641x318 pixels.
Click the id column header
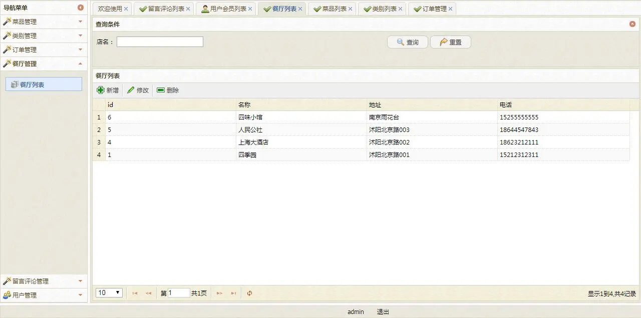[170, 105]
